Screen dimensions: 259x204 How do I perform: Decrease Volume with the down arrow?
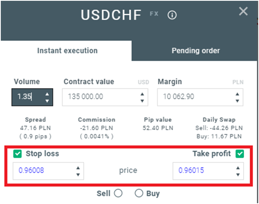pyautogui.click(x=48, y=100)
